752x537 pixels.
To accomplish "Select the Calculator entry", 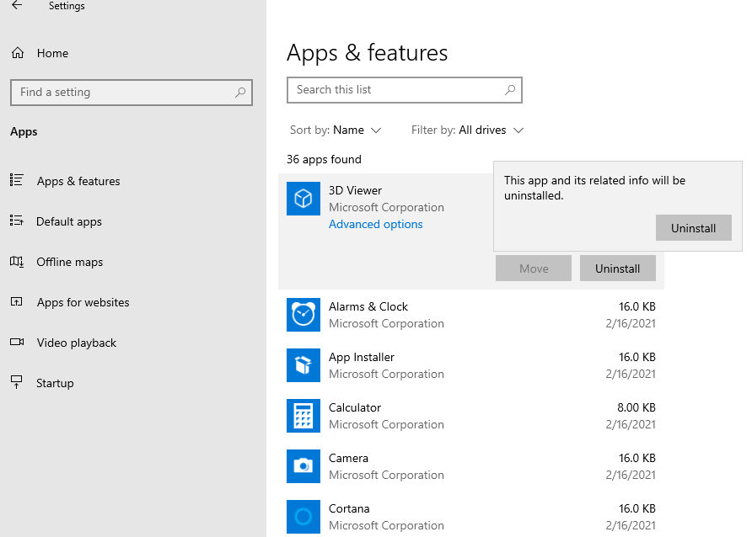I will tap(471, 416).
